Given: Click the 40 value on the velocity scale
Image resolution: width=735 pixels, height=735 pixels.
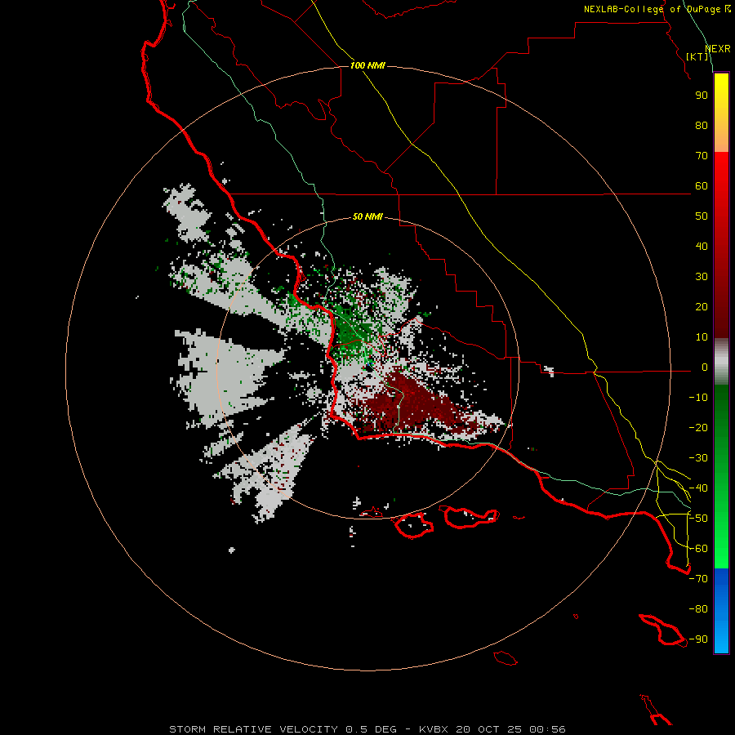Looking at the screenshot, I should coord(702,247).
